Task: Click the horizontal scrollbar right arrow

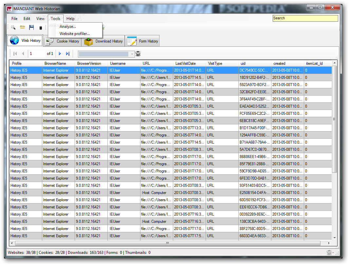Action: click(329, 243)
